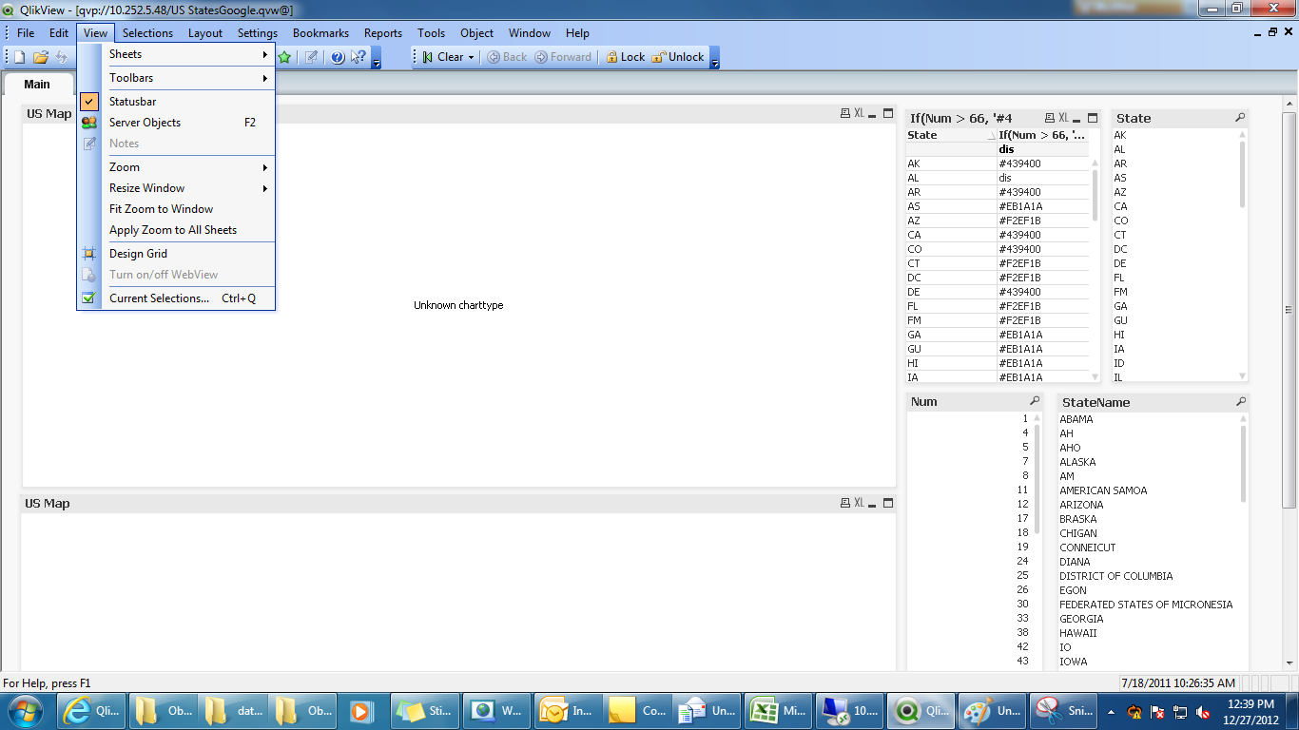This screenshot has height=730, width=1299.
Task: Click the Windows Start button
Action: [25, 710]
